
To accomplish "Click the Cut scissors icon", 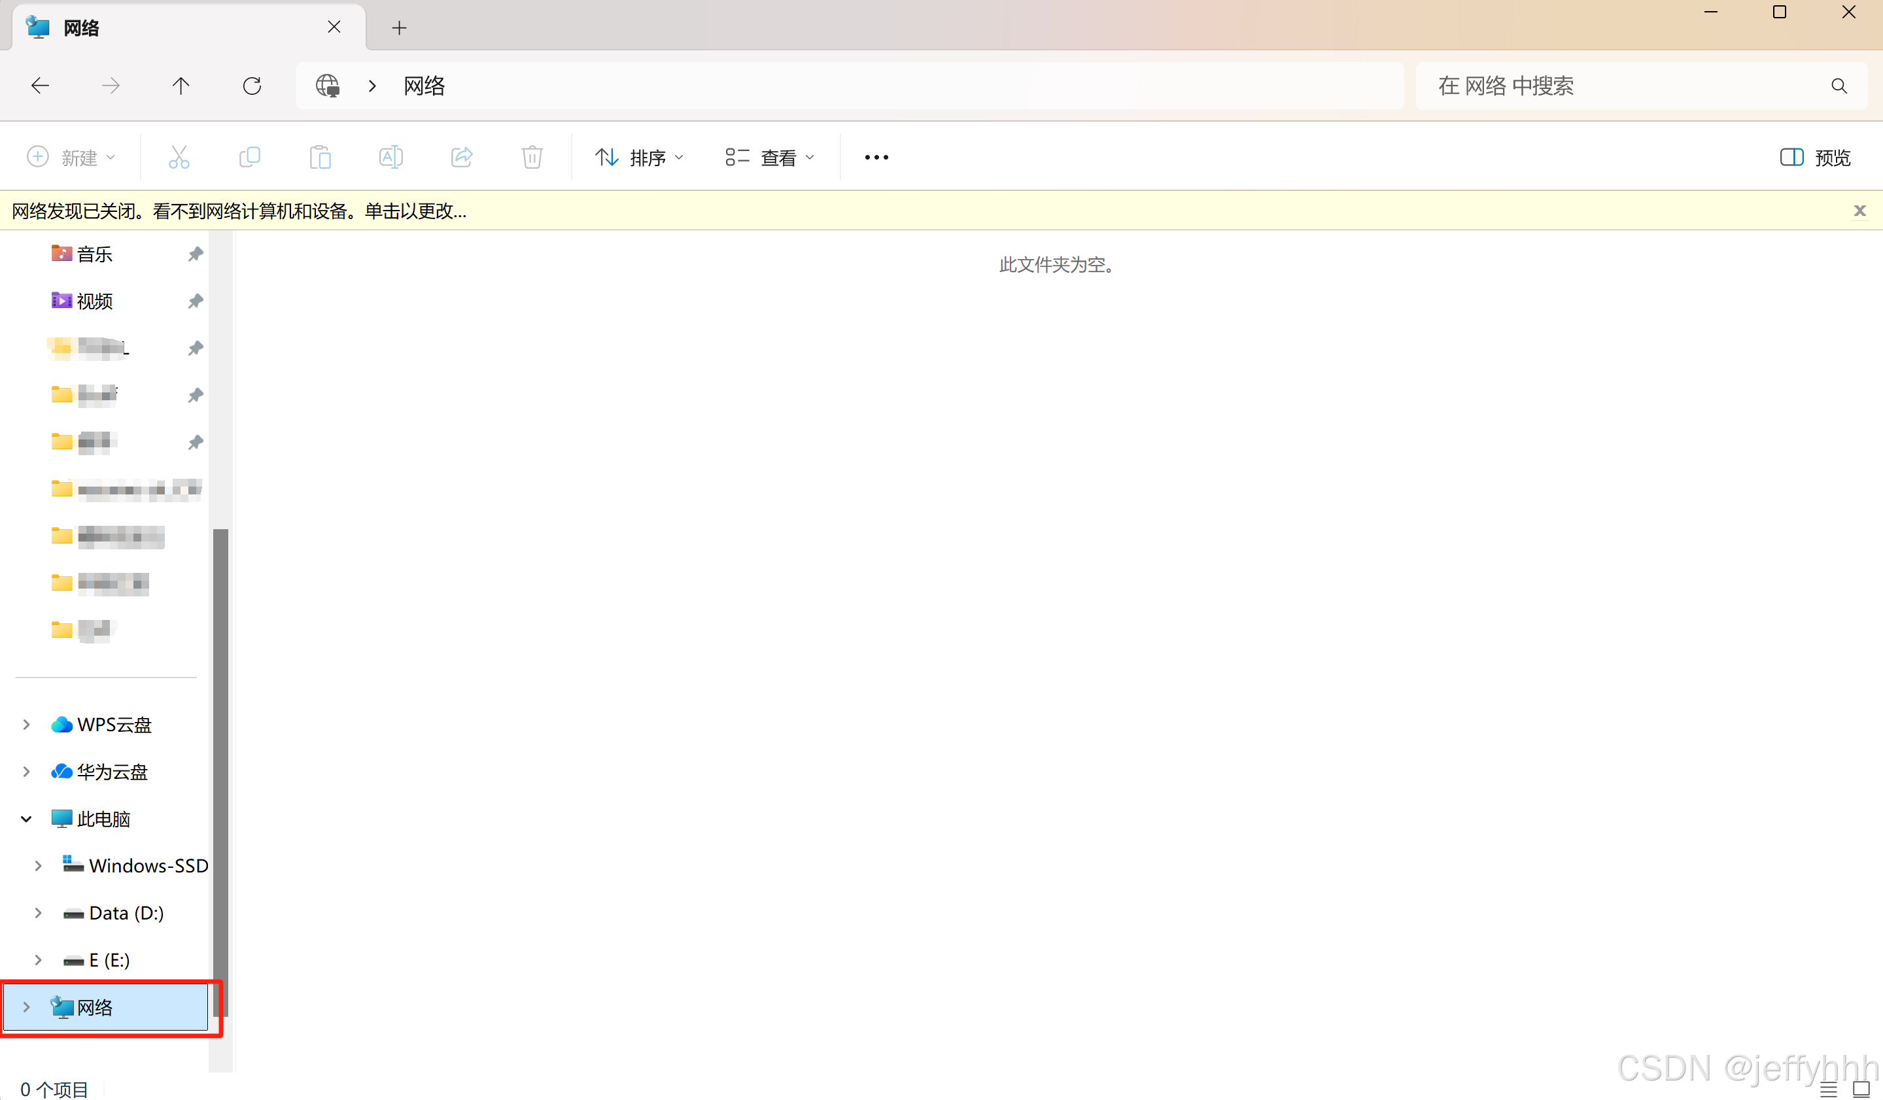I will (179, 157).
